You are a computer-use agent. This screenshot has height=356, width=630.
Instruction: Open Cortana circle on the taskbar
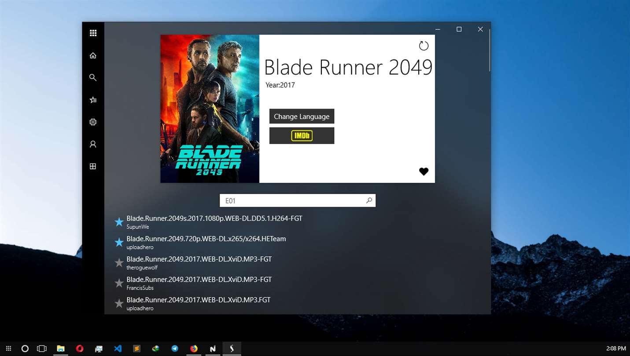coord(25,349)
